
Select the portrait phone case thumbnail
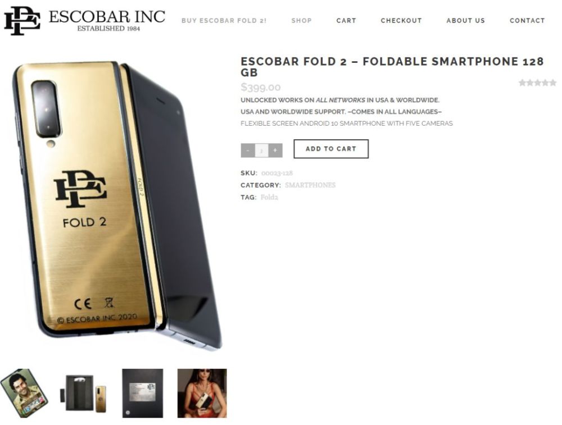pyautogui.click(x=24, y=393)
